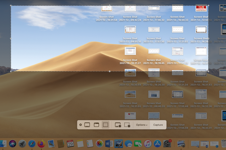The image size is (226, 150).
Task: Click the bottom-right selection corner handle
Action: 208,71
